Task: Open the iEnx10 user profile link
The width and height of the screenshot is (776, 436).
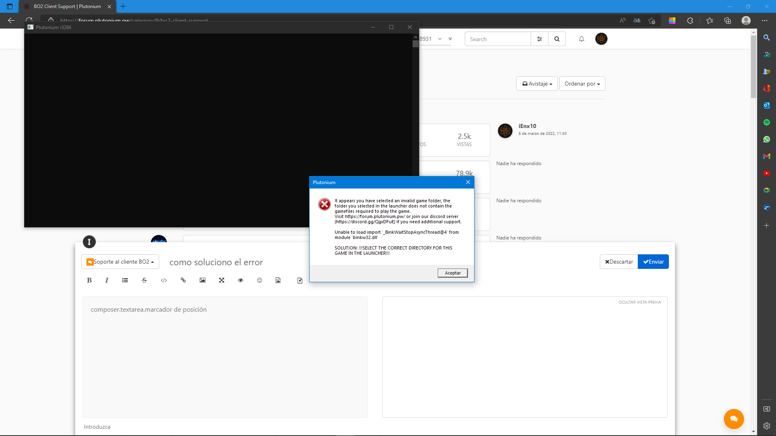Action: 527,126
